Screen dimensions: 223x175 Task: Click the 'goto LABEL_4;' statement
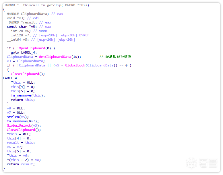click(24, 52)
